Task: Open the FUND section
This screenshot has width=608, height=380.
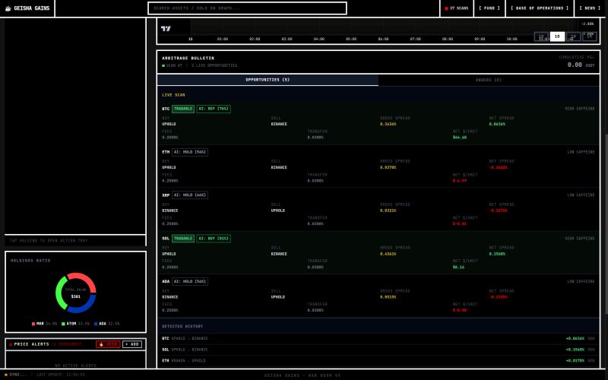Action: coord(489,8)
